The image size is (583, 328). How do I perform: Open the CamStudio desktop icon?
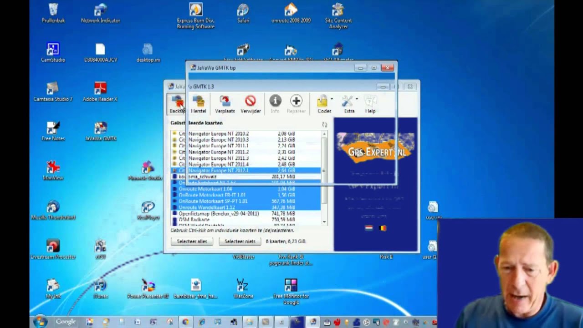(53, 52)
